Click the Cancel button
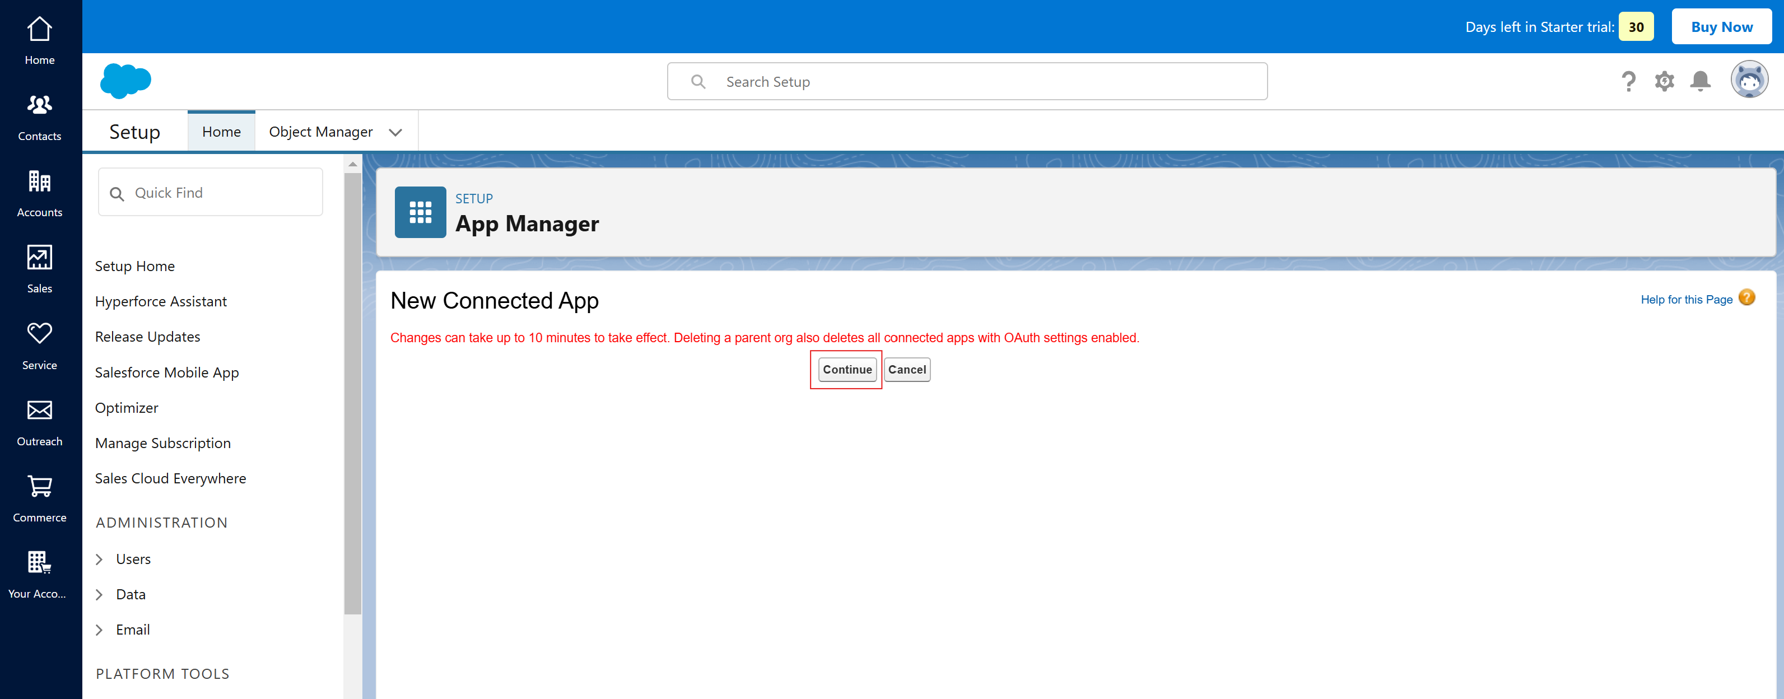 click(906, 369)
